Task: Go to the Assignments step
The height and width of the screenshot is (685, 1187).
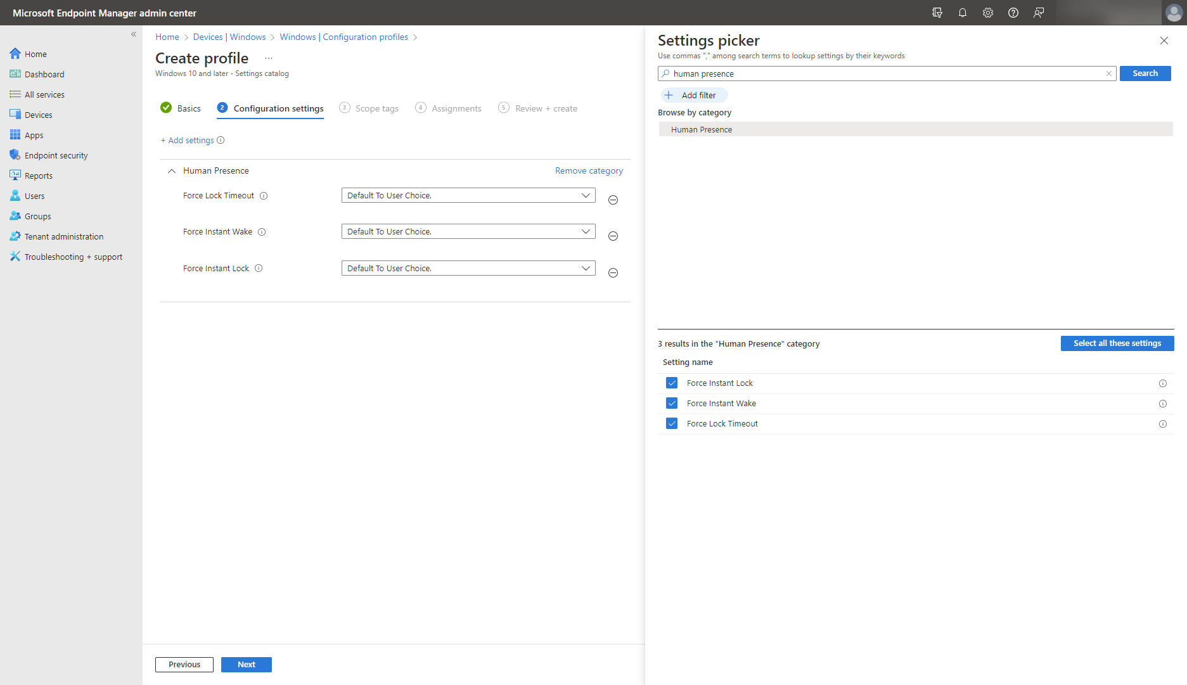Action: tap(449, 108)
